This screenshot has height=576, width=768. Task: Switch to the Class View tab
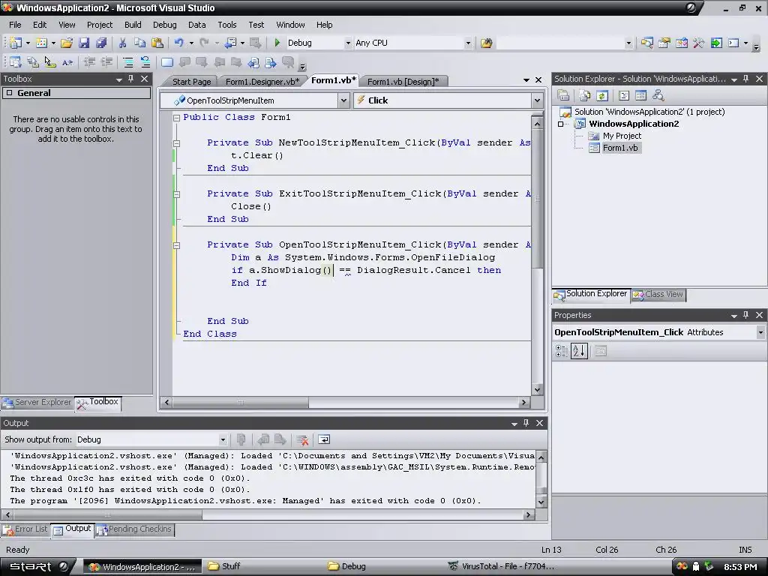click(658, 294)
